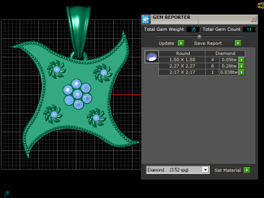The width and height of the screenshot is (264, 198).
Task: Select the round gem thumbnail
Action: [152, 57]
